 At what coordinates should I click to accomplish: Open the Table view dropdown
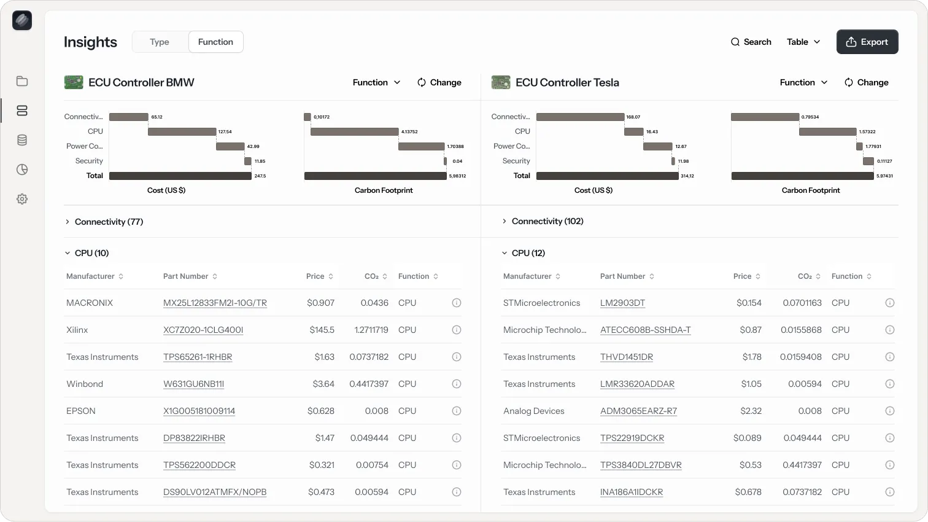pyautogui.click(x=803, y=42)
